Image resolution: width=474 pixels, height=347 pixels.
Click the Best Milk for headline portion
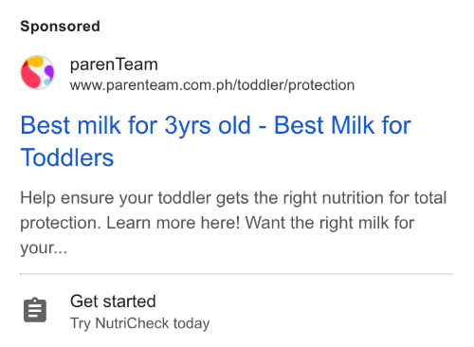click(342, 125)
